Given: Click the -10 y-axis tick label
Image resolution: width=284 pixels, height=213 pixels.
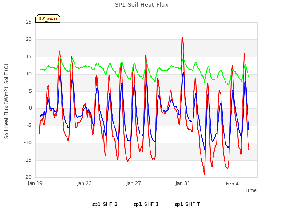Looking at the screenshot, I should 28,143.
